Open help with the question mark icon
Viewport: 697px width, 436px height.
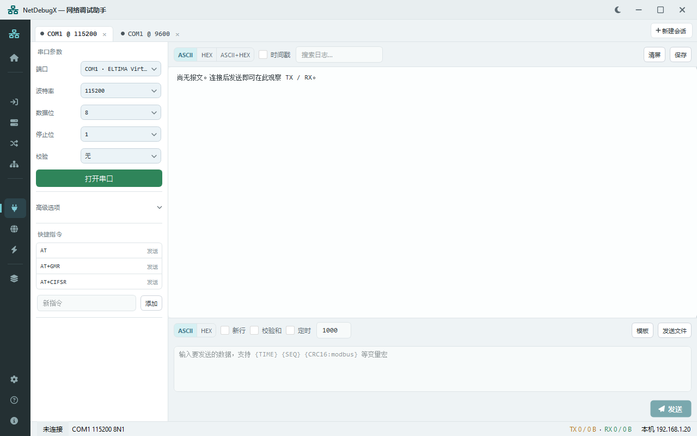coord(14,400)
